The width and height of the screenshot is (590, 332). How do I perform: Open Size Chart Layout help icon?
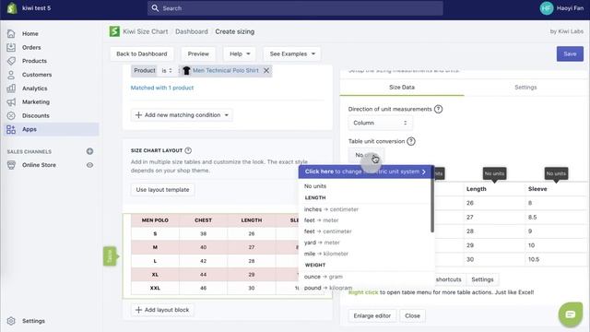[188, 150]
